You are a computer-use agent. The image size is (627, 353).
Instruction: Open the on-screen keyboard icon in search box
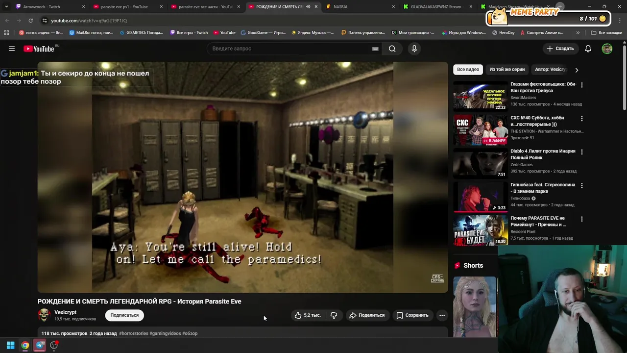point(375,49)
